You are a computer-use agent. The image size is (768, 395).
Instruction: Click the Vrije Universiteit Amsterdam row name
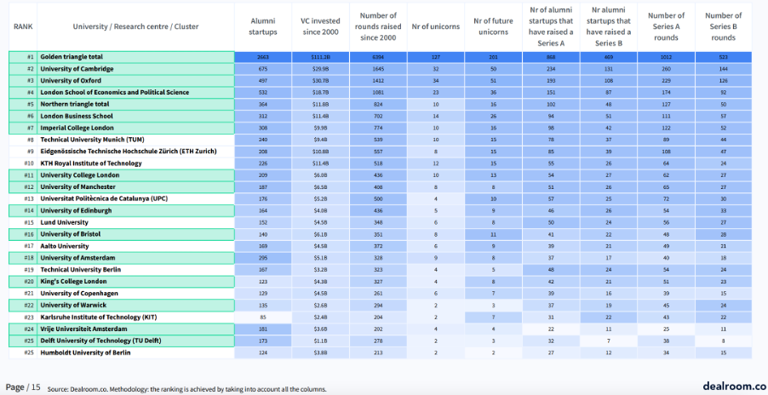83,329
